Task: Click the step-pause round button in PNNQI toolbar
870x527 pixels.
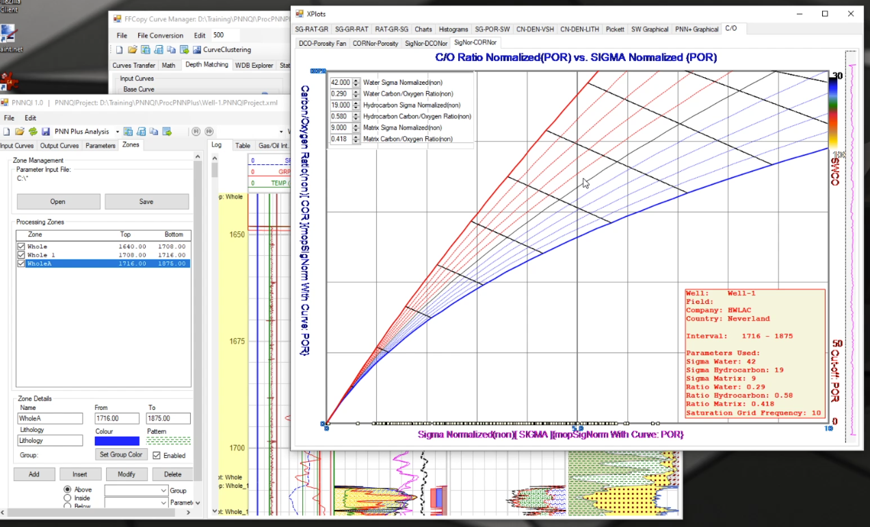Action: point(196,131)
